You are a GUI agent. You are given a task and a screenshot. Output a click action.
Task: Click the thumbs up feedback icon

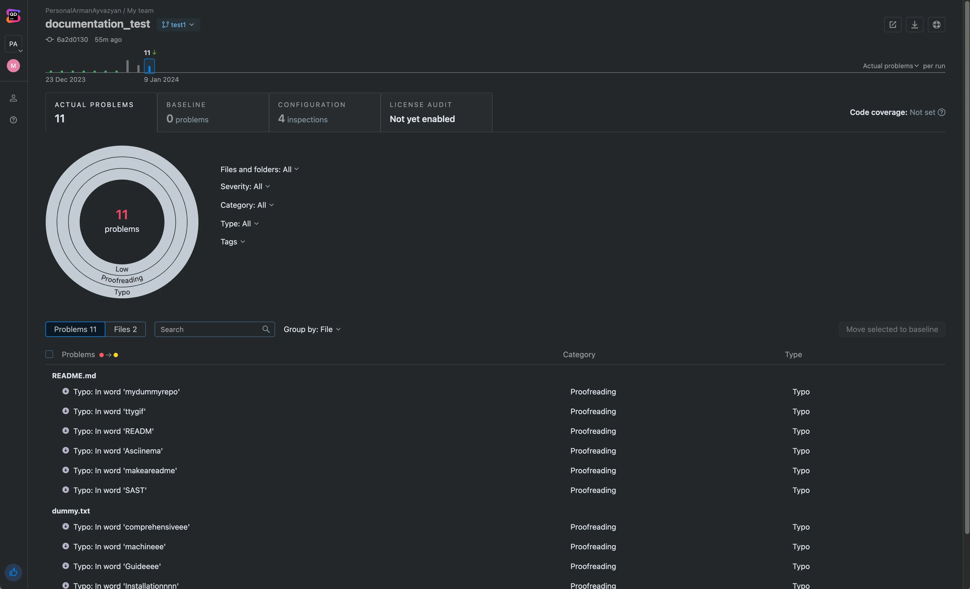pyautogui.click(x=13, y=572)
